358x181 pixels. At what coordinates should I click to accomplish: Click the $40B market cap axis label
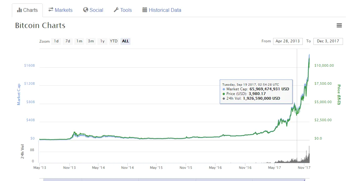(x=31, y=120)
